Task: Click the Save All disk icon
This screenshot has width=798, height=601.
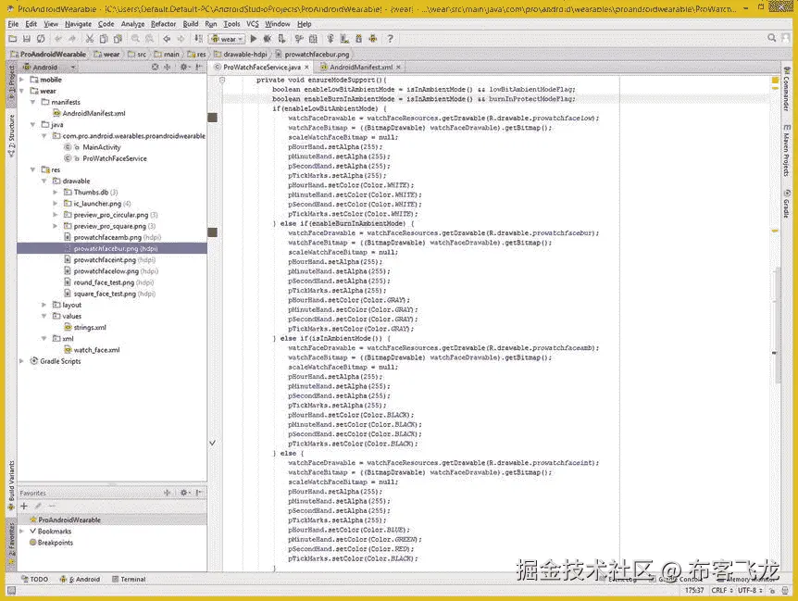Action: (27, 39)
